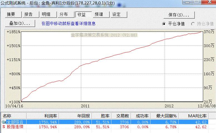216x133 pixels.
Task: Click 51.51% in the 全部综合 row
Action: [x=103, y=122]
